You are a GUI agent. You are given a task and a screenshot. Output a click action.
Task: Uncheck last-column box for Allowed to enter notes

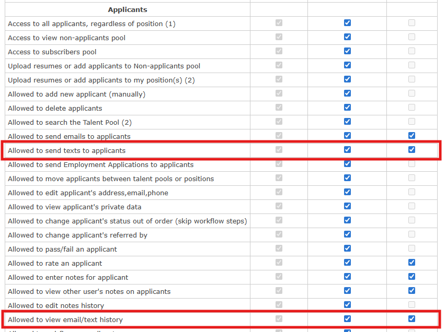pos(411,277)
